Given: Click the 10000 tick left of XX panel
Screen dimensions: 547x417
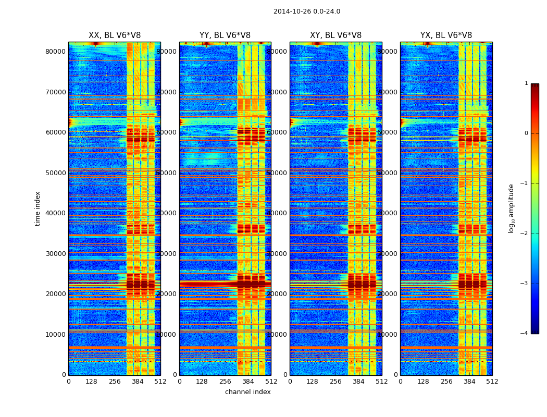Looking at the screenshot, I should (x=55, y=335).
